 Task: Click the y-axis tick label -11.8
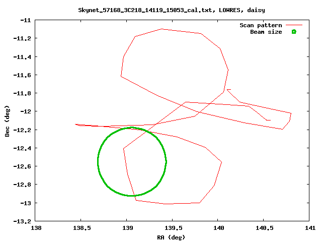point(22,93)
